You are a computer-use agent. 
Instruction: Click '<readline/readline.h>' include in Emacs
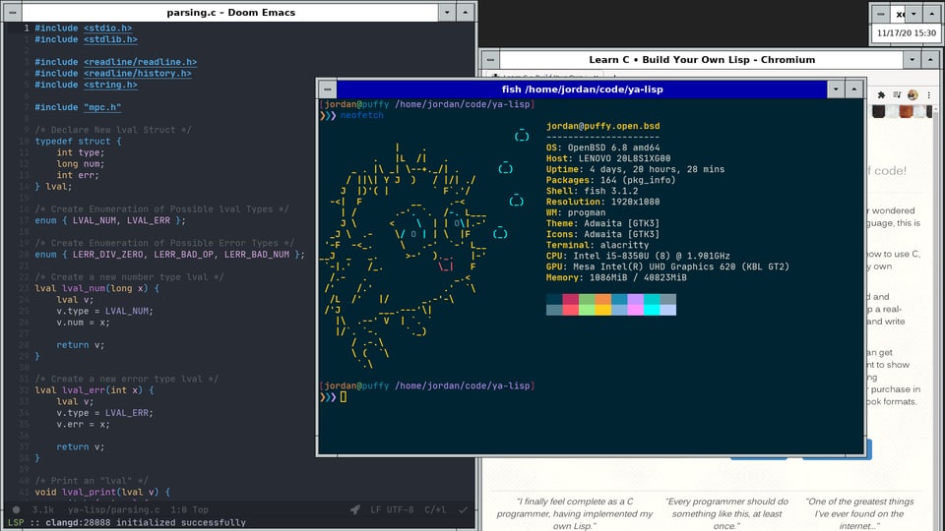tap(140, 62)
